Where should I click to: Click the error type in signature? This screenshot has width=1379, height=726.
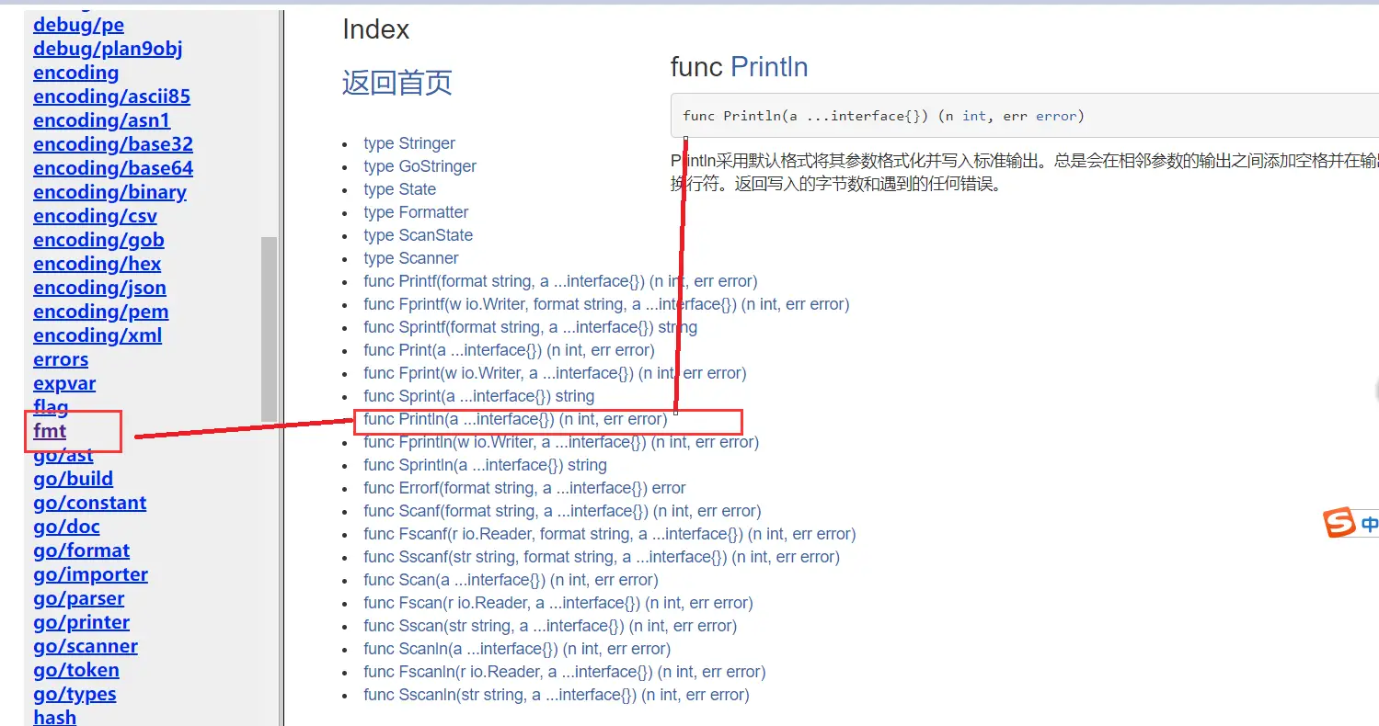[x=1055, y=116]
